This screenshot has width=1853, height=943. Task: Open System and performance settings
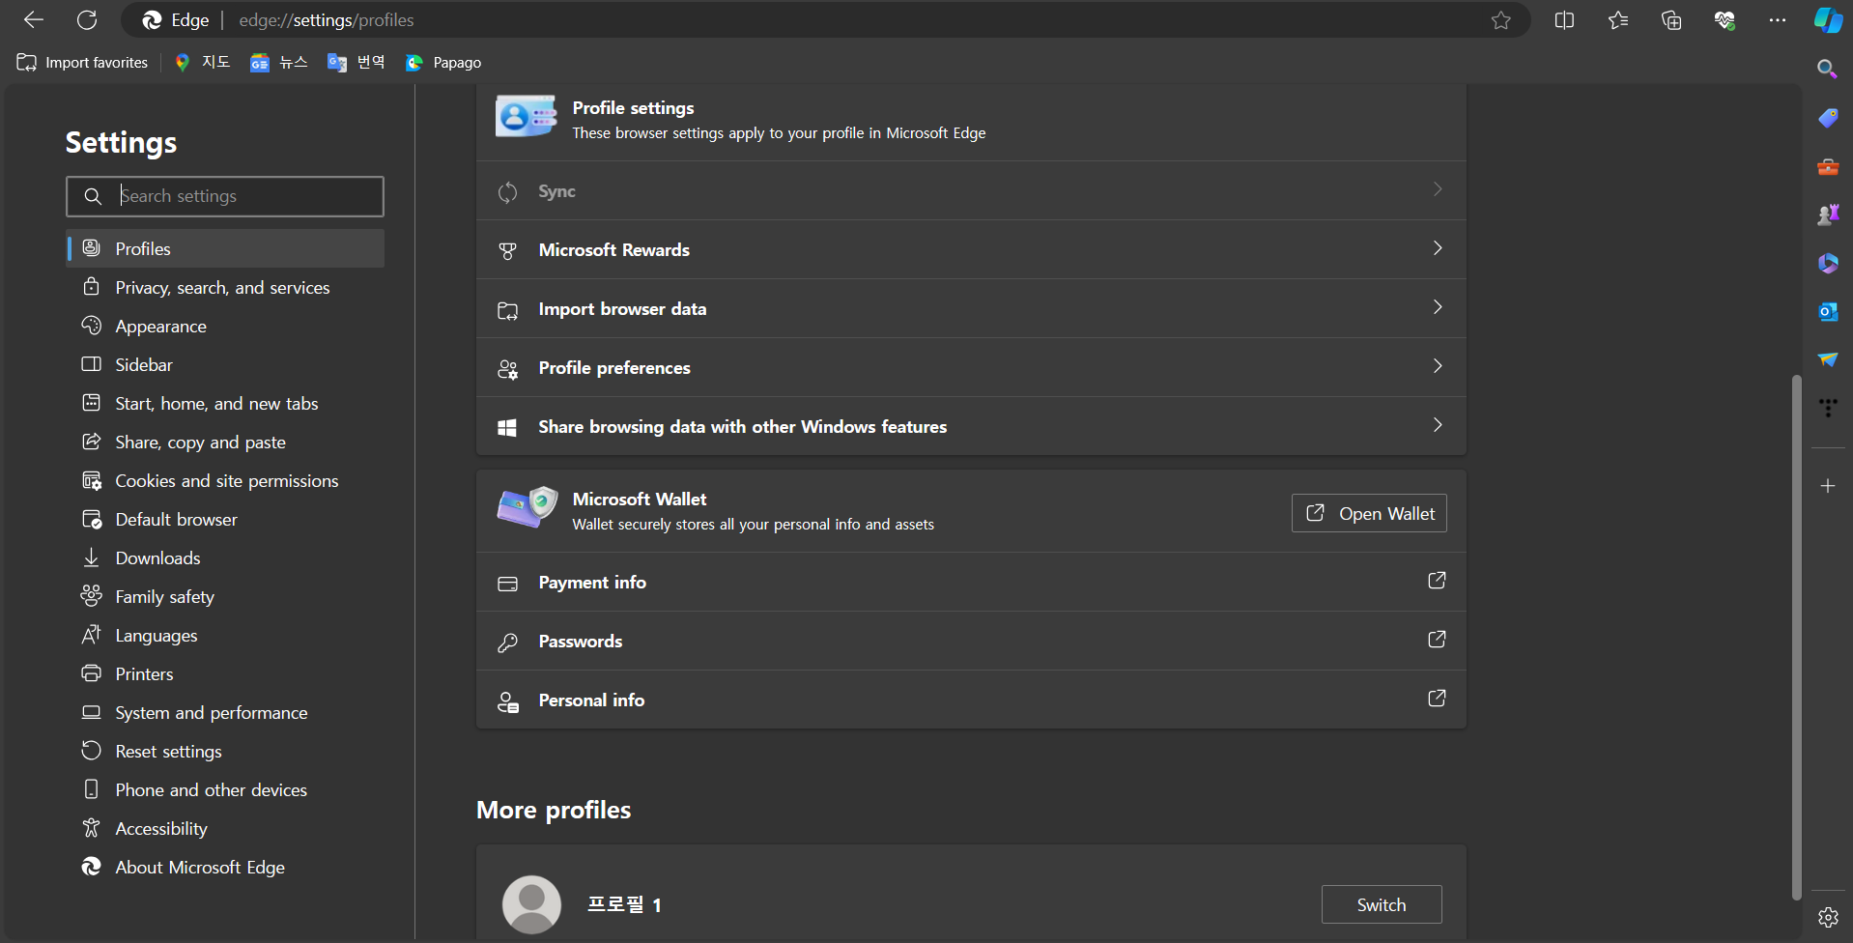pyautogui.click(x=225, y=712)
